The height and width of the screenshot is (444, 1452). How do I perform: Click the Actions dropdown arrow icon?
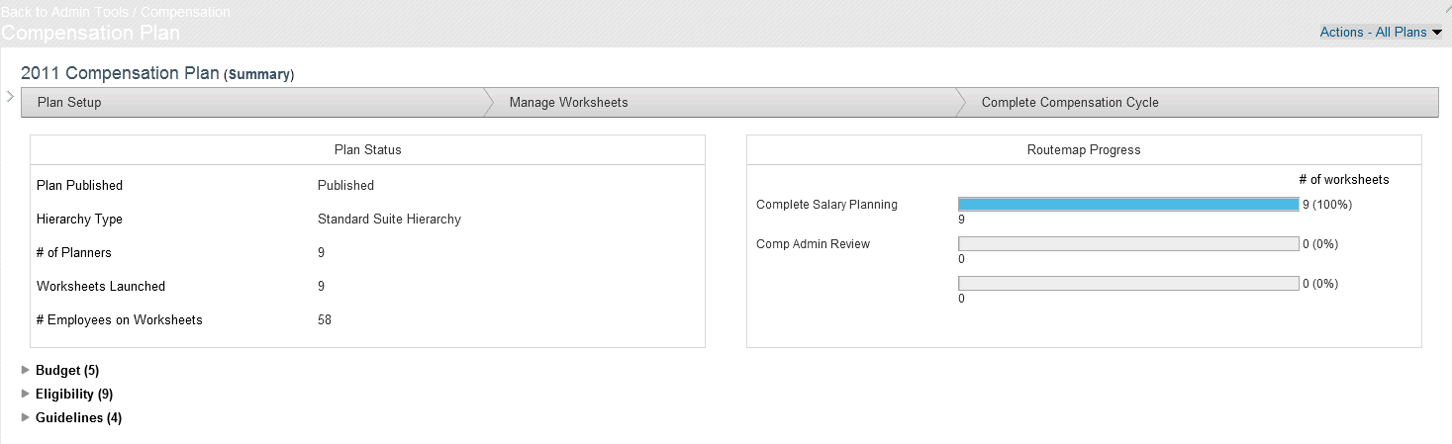pyautogui.click(x=1437, y=33)
